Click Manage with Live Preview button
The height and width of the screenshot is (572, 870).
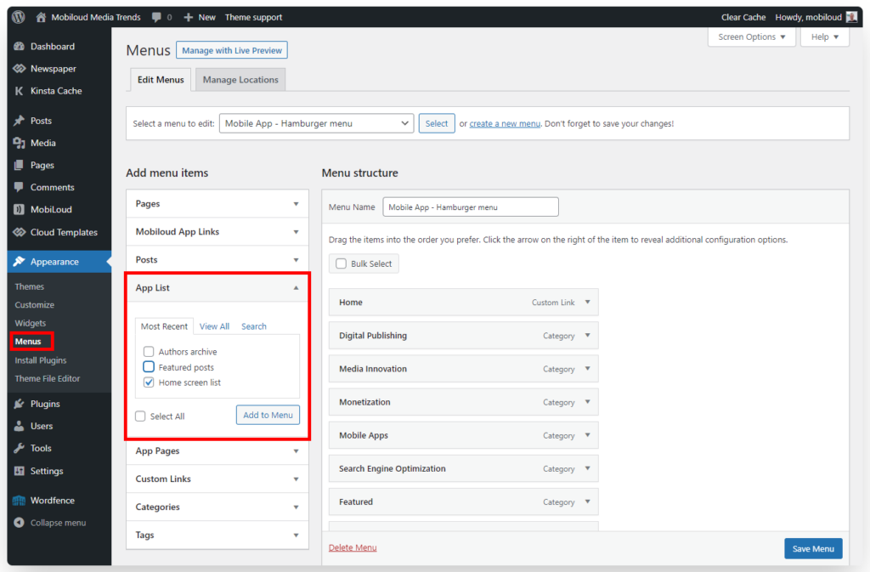pyautogui.click(x=232, y=50)
